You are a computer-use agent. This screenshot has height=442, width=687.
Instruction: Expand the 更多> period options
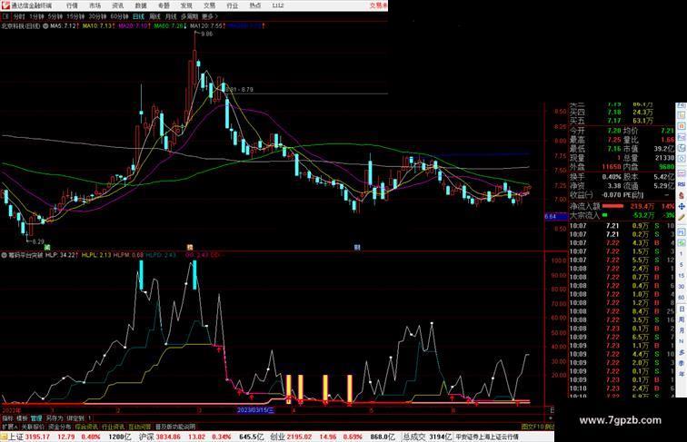click(210, 16)
